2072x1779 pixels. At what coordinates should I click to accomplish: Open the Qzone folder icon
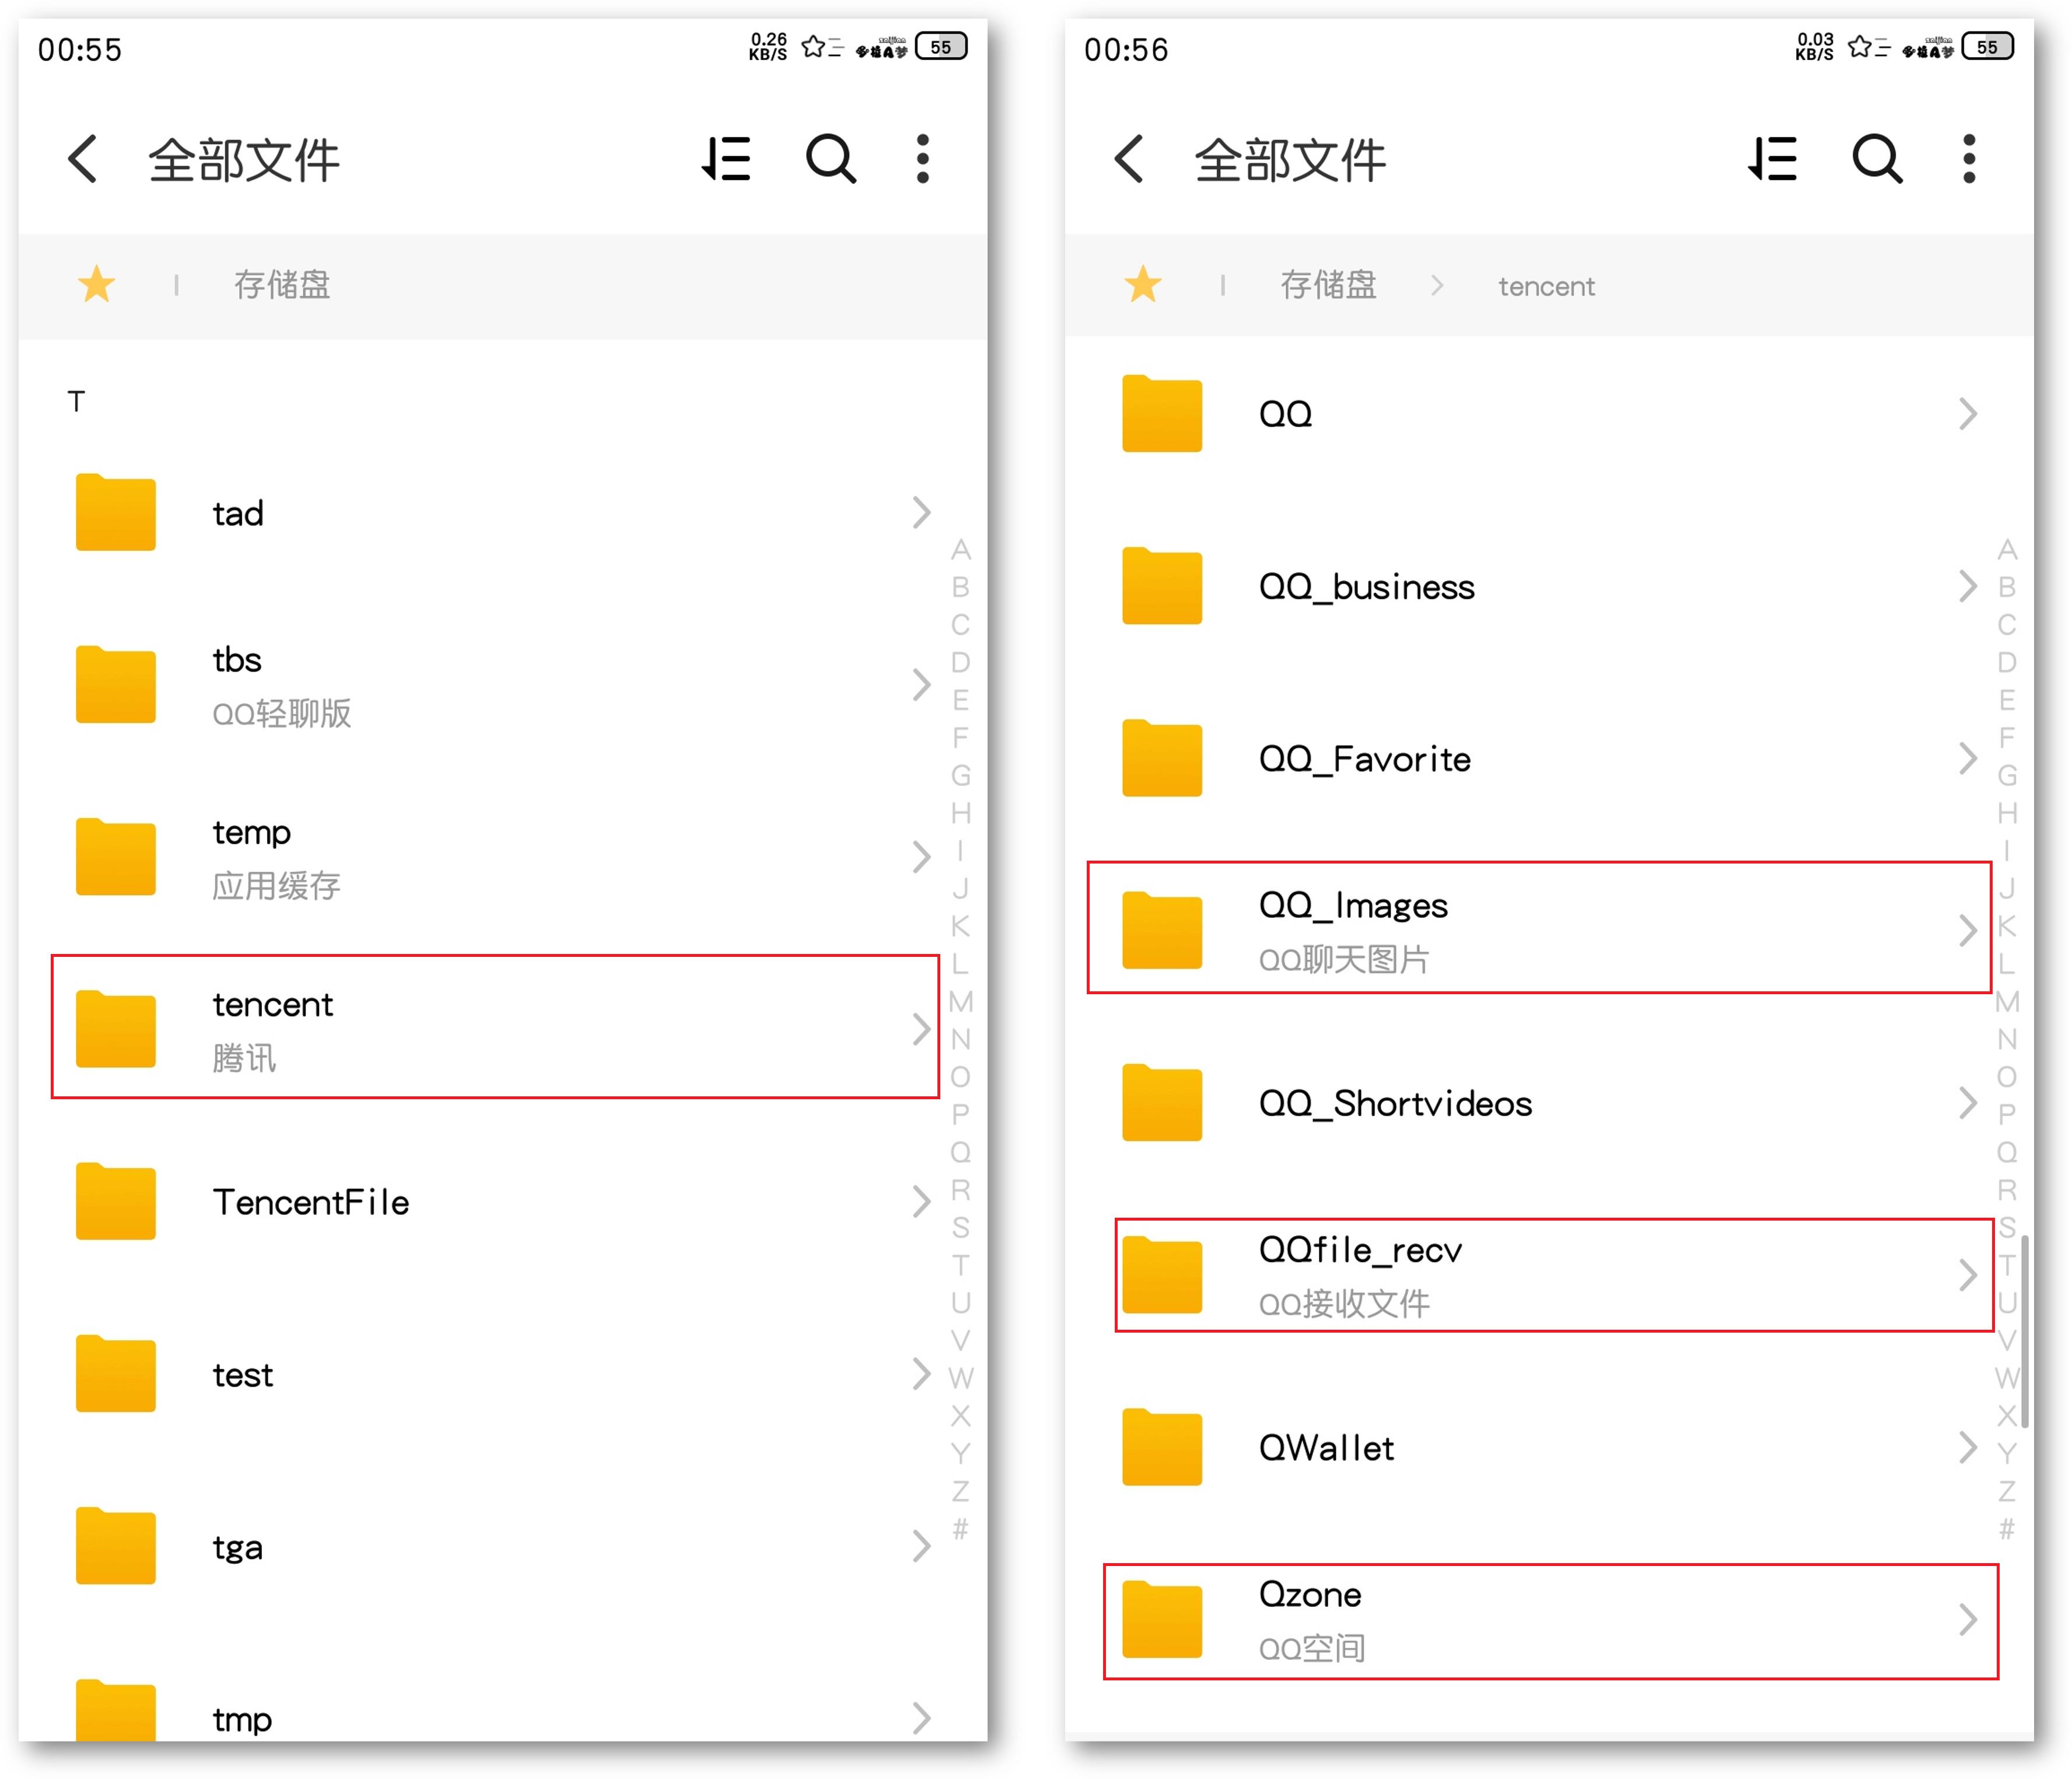point(1161,1619)
